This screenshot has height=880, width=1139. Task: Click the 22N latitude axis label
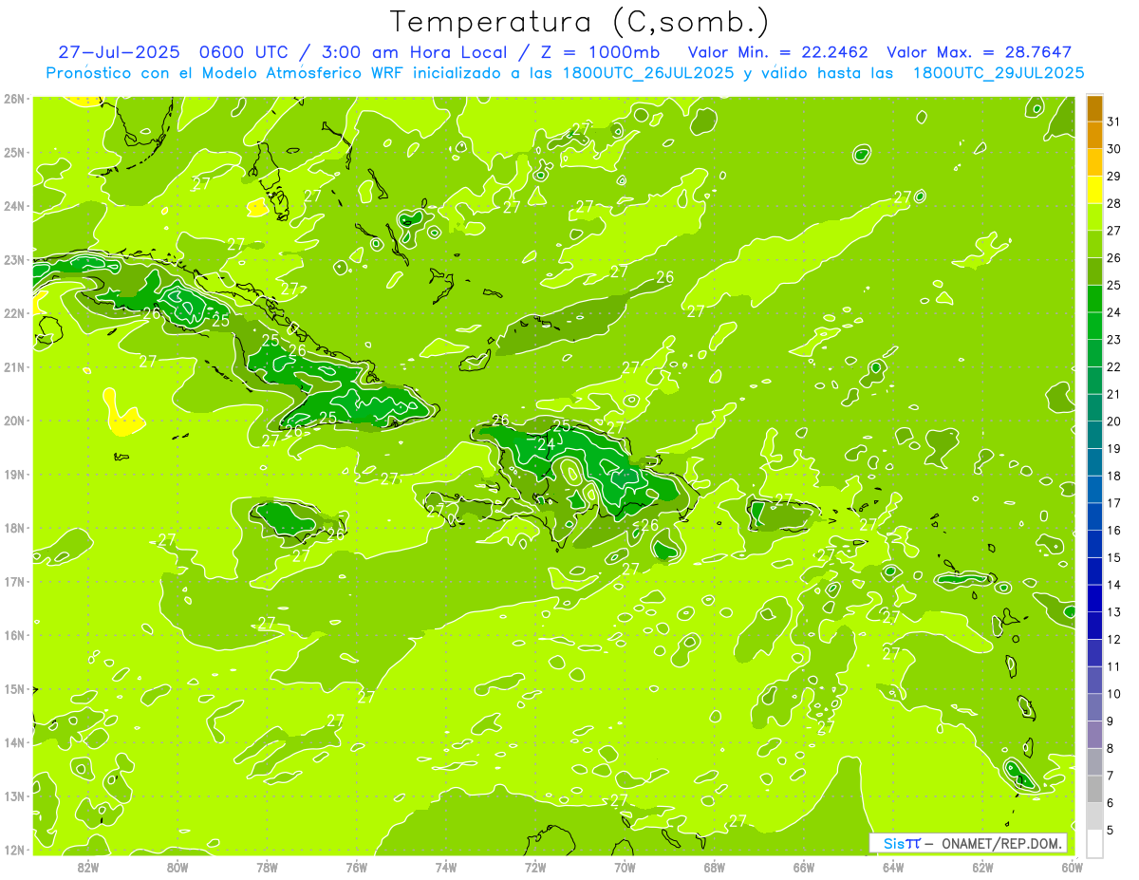(x=14, y=313)
